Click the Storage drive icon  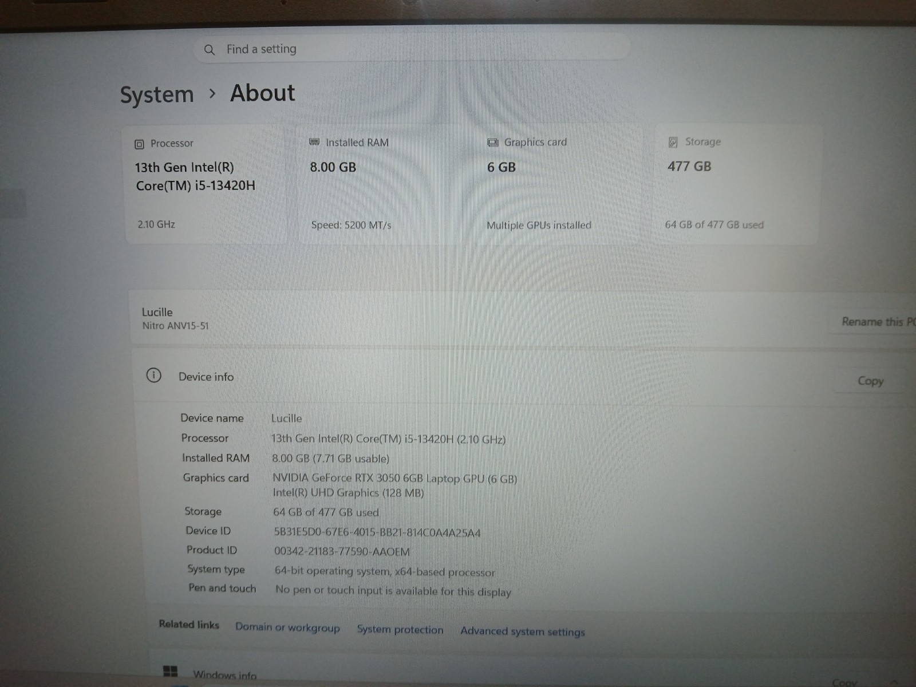tap(673, 142)
